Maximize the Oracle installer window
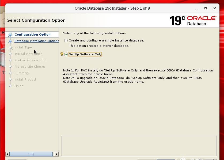 [206, 8]
